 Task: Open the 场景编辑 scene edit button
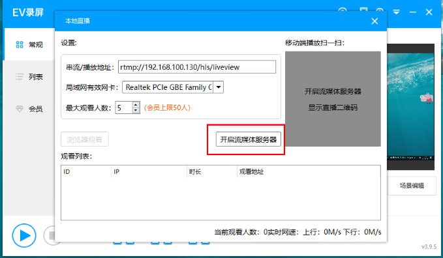click(x=412, y=186)
